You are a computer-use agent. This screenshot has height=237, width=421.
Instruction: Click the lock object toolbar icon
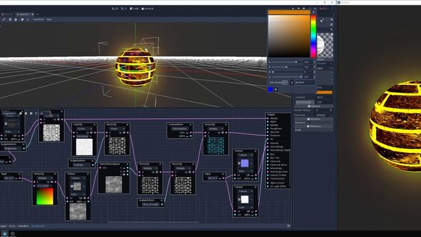(x=16, y=19)
